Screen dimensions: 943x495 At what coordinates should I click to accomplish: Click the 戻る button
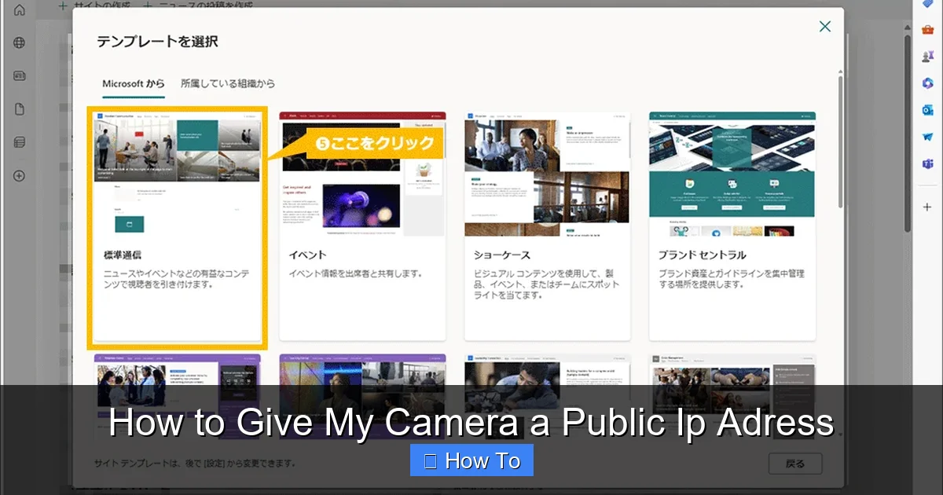coord(795,464)
